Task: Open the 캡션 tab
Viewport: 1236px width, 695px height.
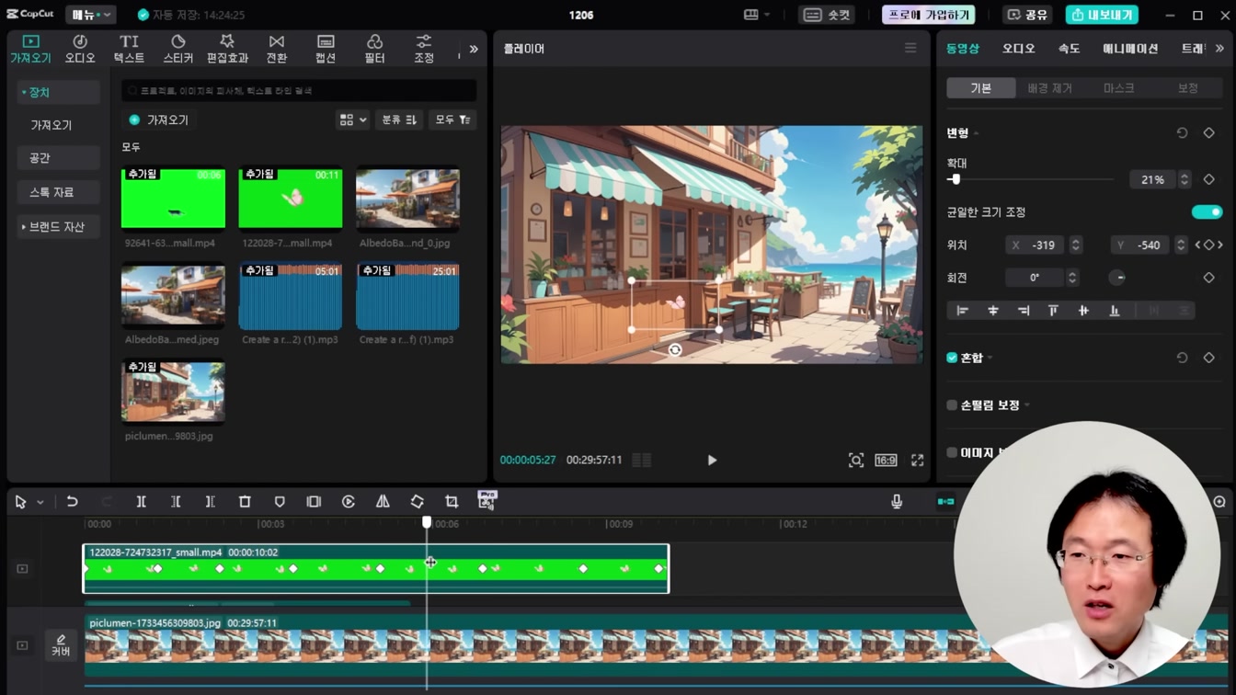Action: coord(326,49)
